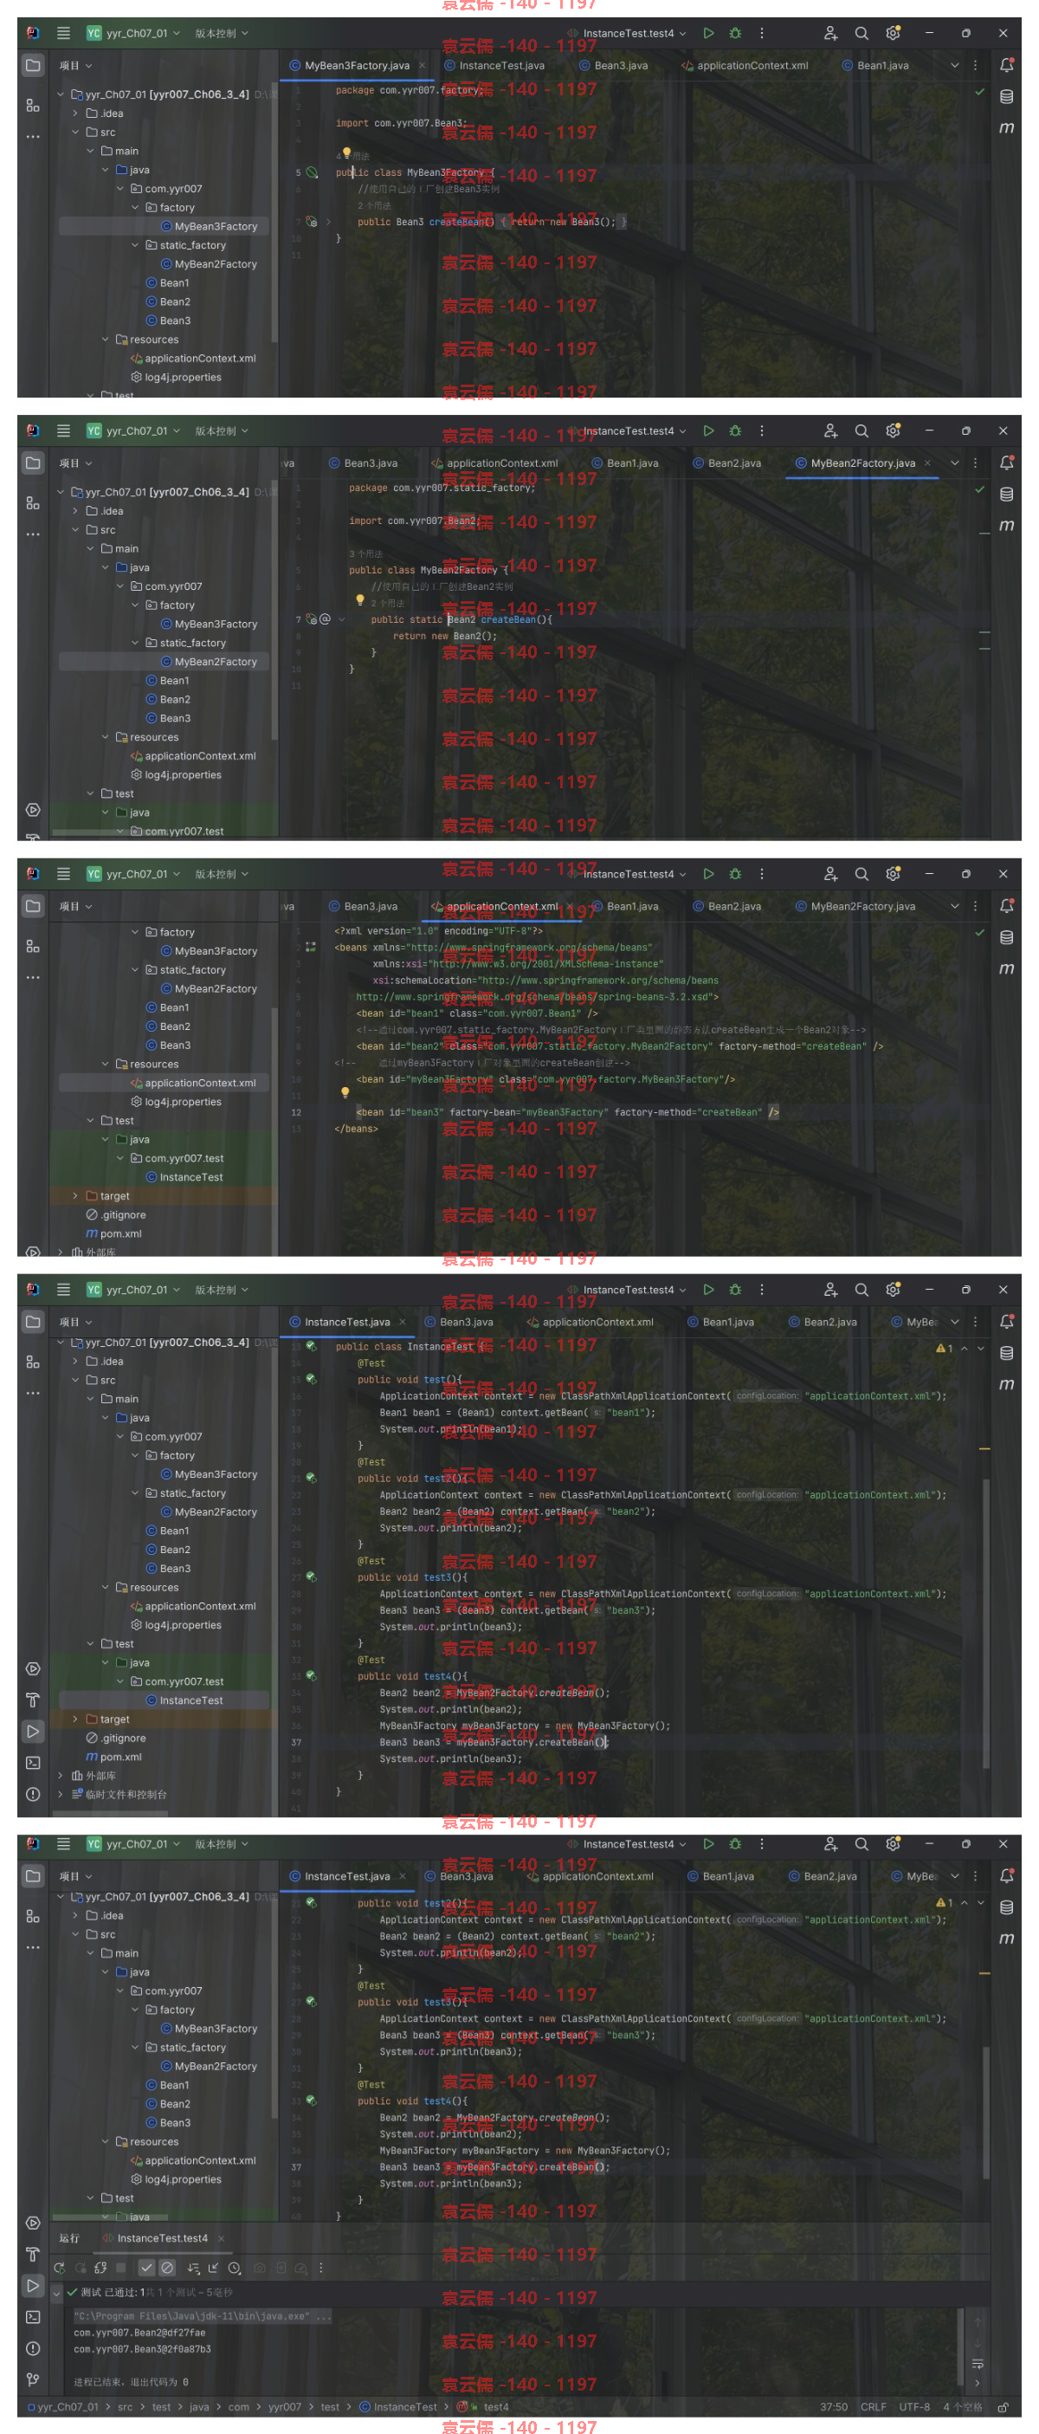Toggle the Show Passed checkmark filter
The width and height of the screenshot is (1039, 2434).
[x=146, y=2268]
